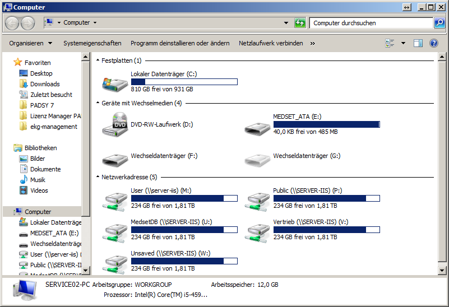This screenshot has width=449, height=307.
Task: Select the DVD-RW-Laufwerk (D:) drive icon
Action: tap(115, 124)
